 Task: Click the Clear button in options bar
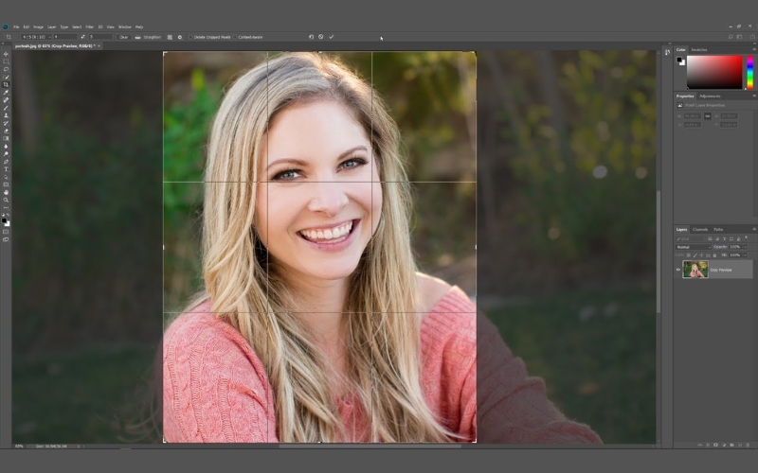click(124, 37)
